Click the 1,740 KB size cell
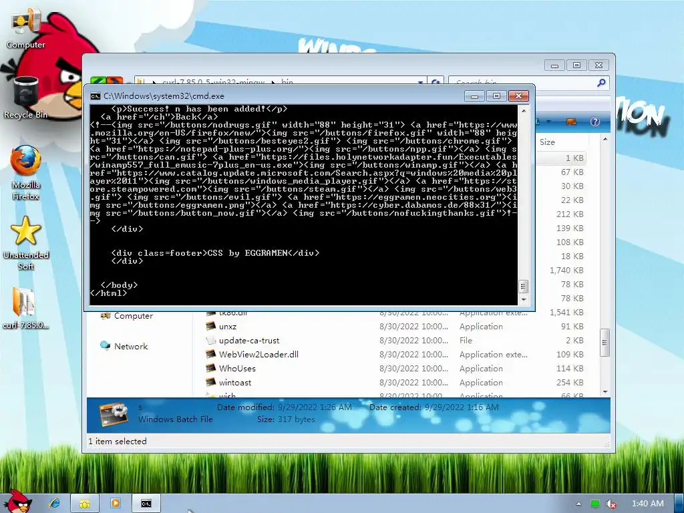The image size is (684, 513). point(566,270)
